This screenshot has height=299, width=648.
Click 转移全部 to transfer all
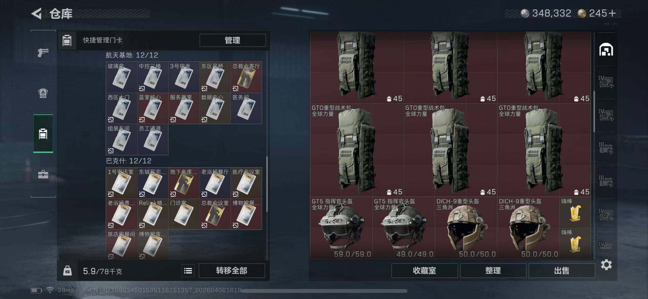coord(232,271)
